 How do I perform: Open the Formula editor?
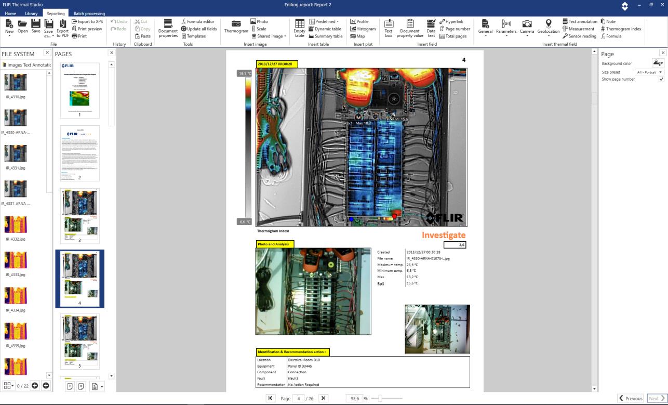point(198,22)
